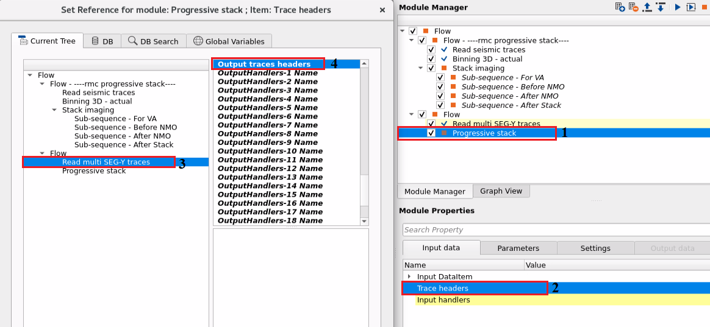Screen dimensions: 710x327
Task: Click the Value column header in Module Properties
Action: pos(617,265)
